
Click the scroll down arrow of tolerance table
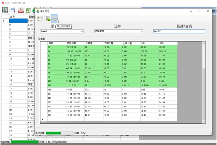click(204, 122)
